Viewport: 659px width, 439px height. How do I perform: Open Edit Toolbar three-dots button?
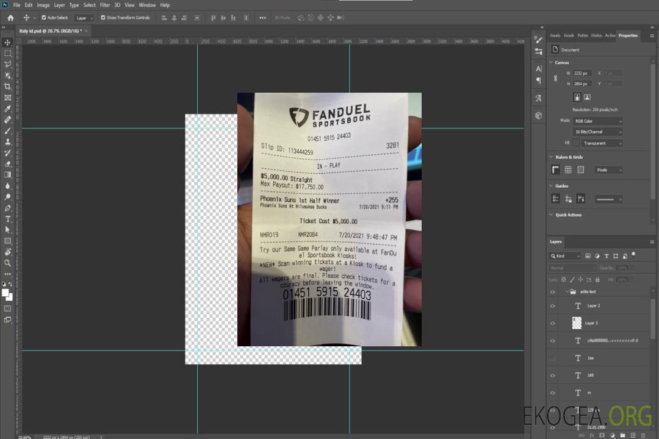click(7, 274)
